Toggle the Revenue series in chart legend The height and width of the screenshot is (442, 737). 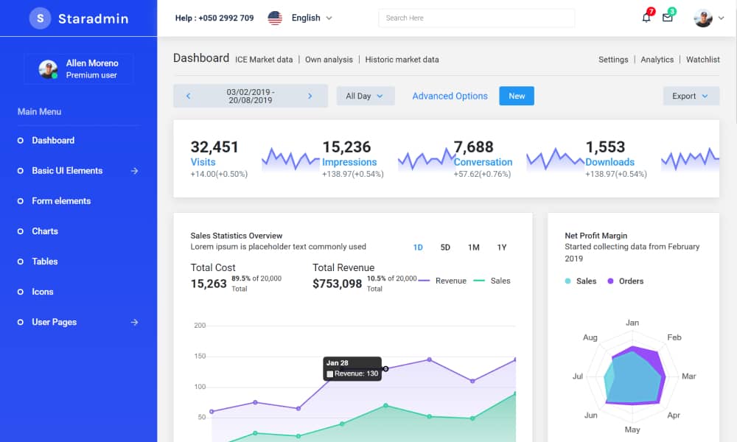coord(443,281)
